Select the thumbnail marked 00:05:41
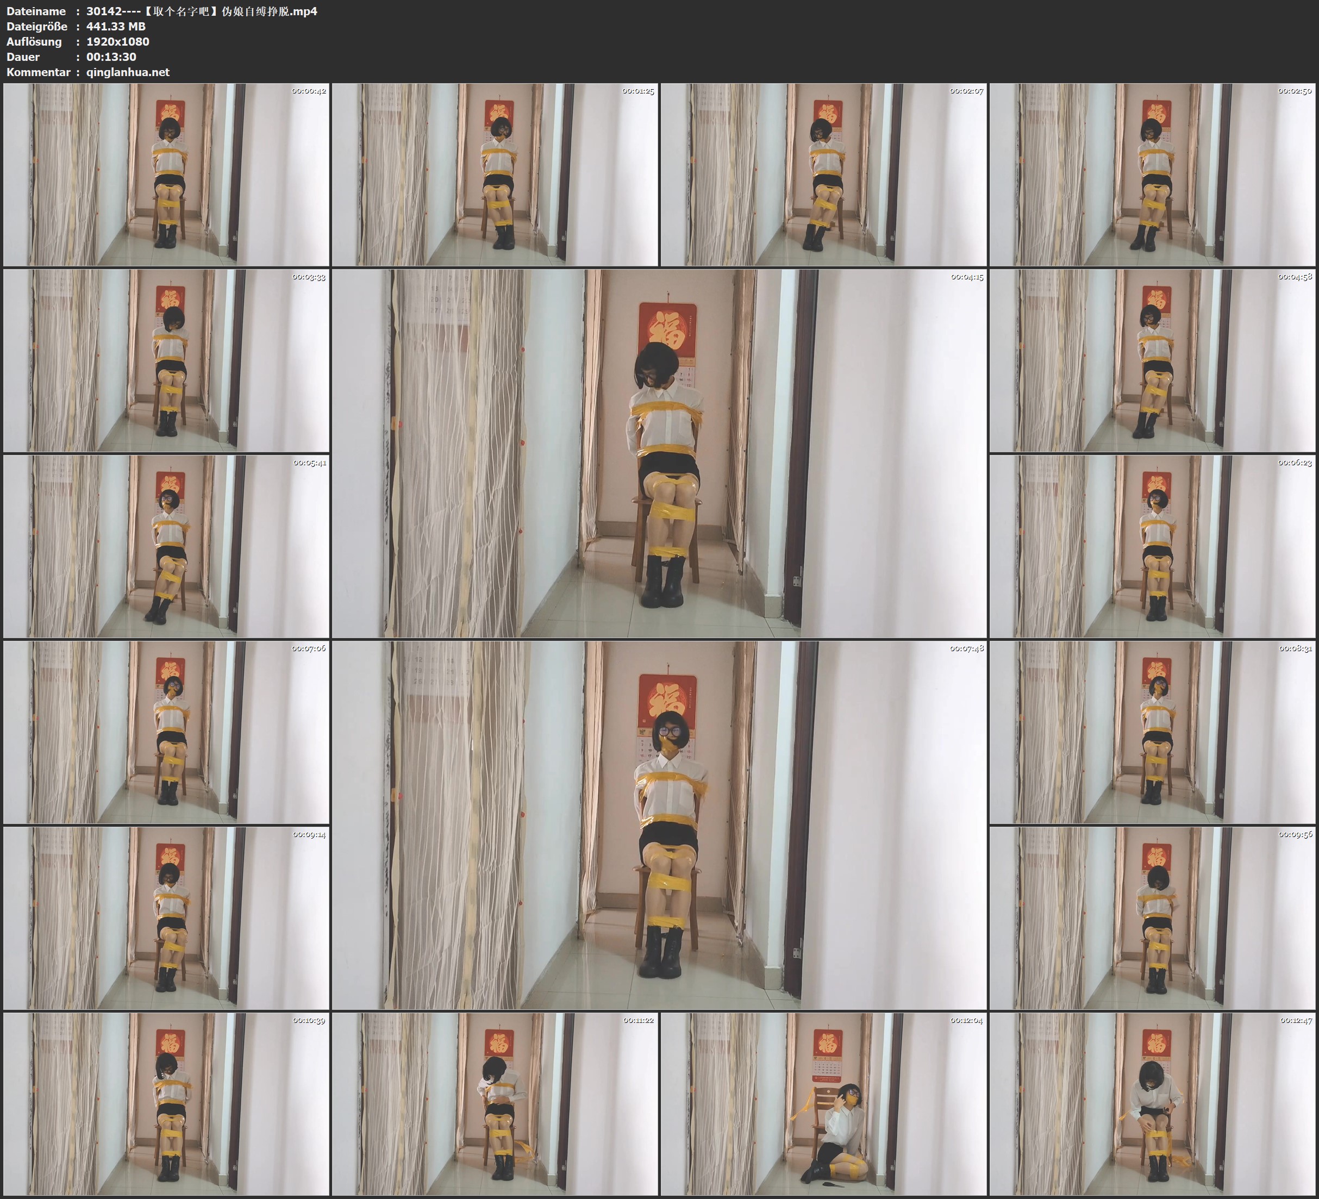 coord(166,546)
